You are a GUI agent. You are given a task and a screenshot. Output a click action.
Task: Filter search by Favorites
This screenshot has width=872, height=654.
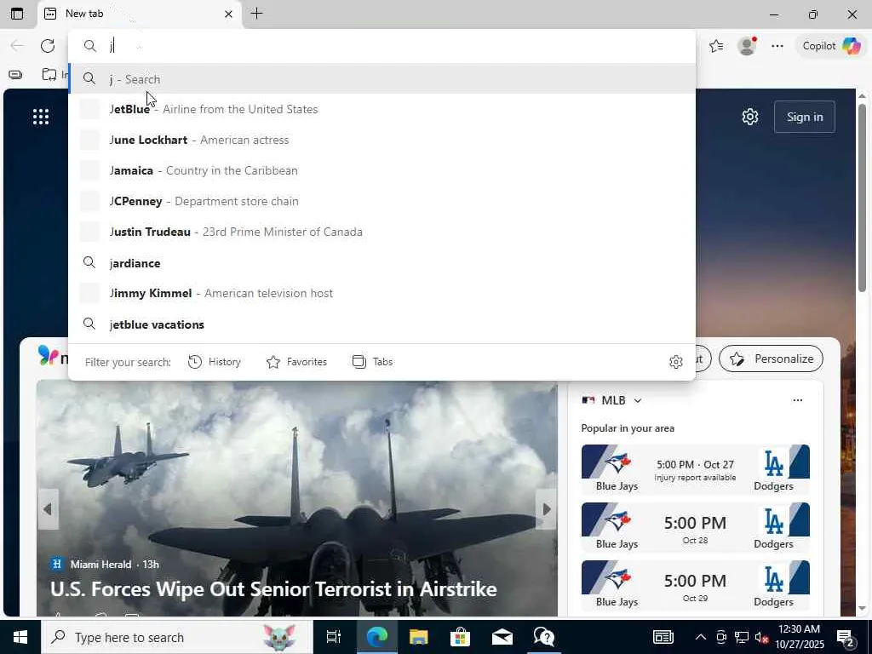296,362
